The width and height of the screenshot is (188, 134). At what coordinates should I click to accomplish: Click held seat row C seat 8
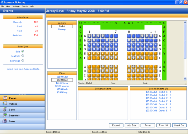pyautogui.click(x=129, y=45)
